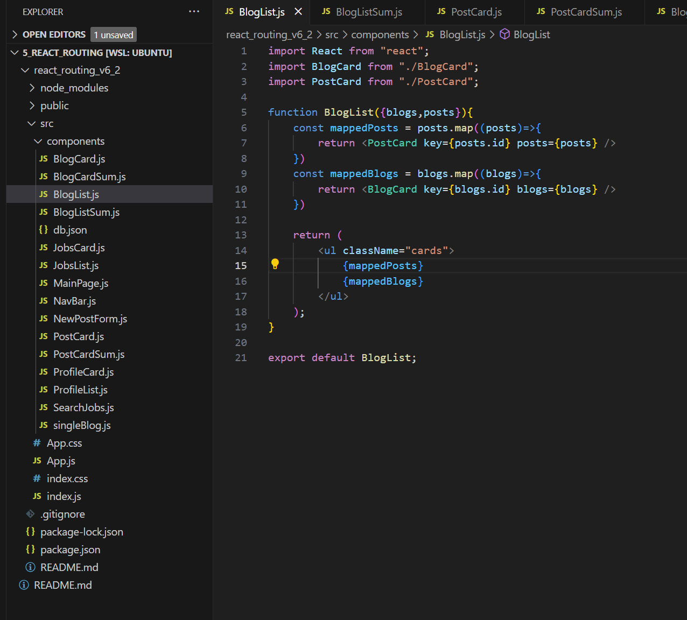Open the PostCardSum.js editor tab
Screen dimensions: 687x620
click(x=586, y=12)
